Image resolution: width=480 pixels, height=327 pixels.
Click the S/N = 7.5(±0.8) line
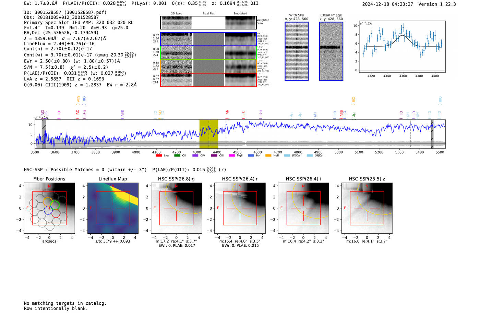pyautogui.click(x=66, y=67)
